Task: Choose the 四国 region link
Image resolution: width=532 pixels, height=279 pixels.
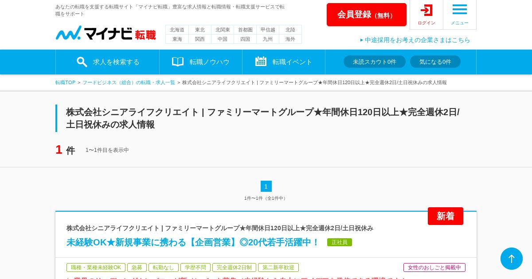Action: pyautogui.click(x=245, y=39)
